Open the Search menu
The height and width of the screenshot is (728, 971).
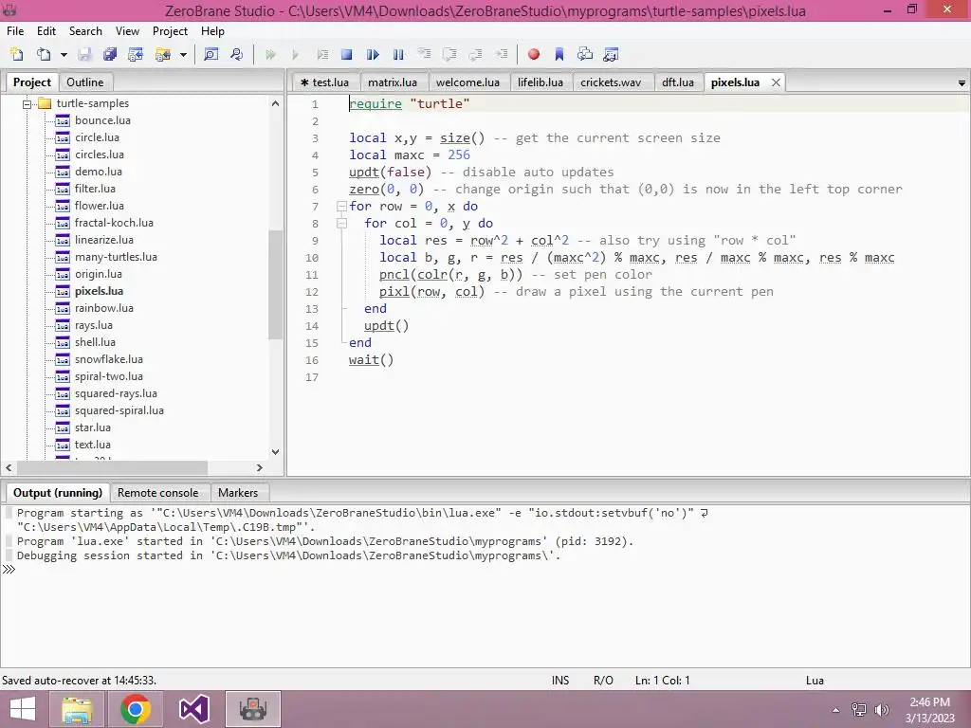click(x=85, y=31)
